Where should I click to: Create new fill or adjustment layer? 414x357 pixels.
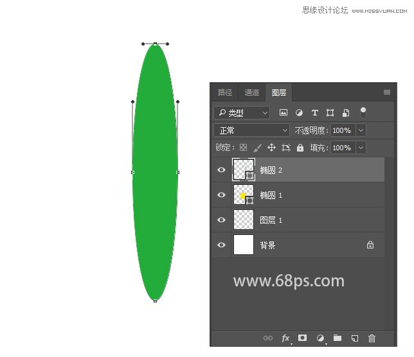[320, 338]
